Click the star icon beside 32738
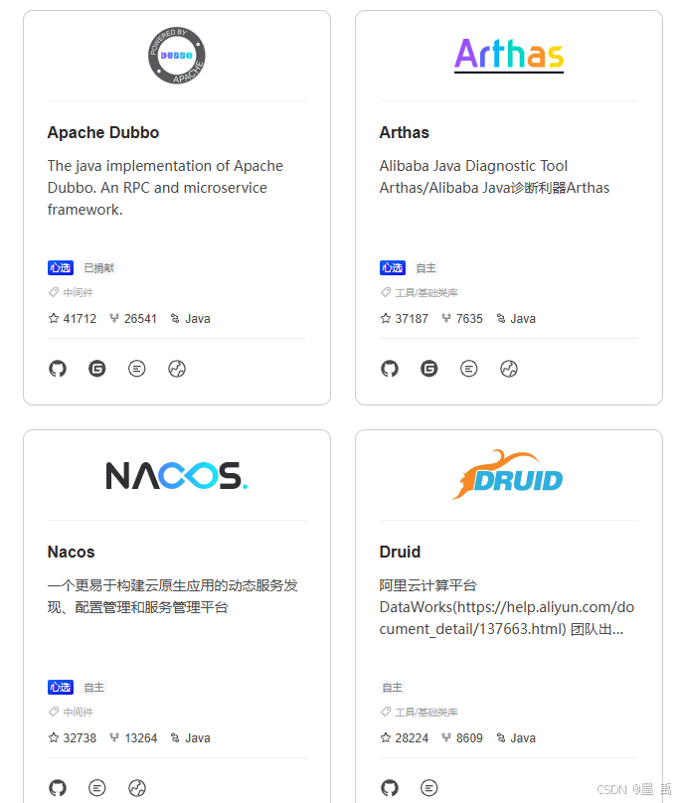Viewport: 678px width, 803px height. 54,737
